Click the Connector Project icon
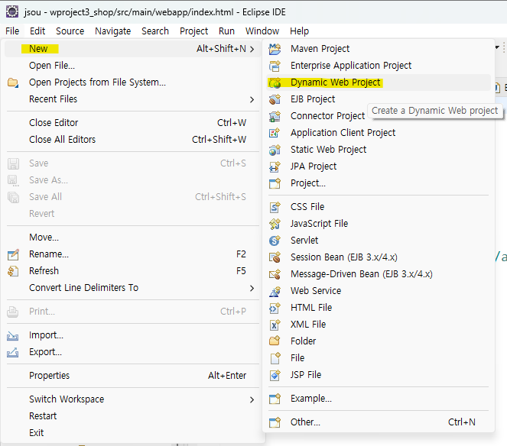 tap(275, 116)
